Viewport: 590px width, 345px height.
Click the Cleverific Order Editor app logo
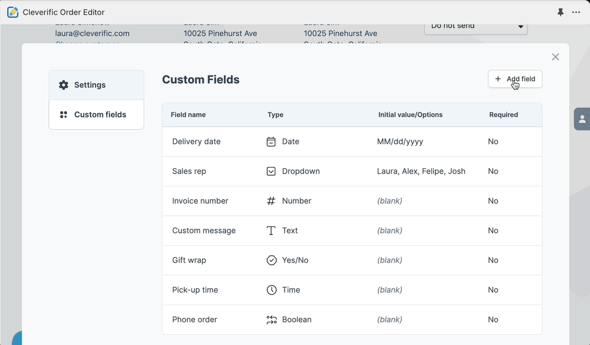[x=13, y=12]
